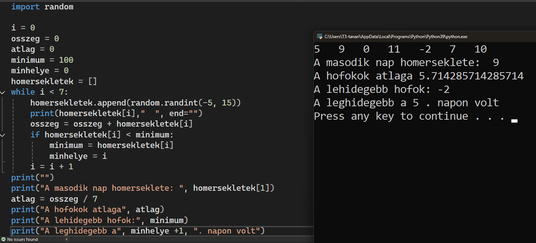Click the minimum = 100 line
Screen dimensions: 536x243
42,60
